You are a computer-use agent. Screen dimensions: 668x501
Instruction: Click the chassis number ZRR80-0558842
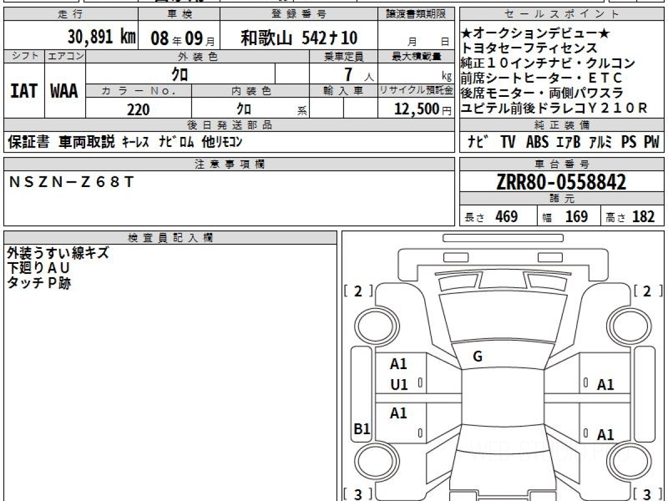pos(561,181)
